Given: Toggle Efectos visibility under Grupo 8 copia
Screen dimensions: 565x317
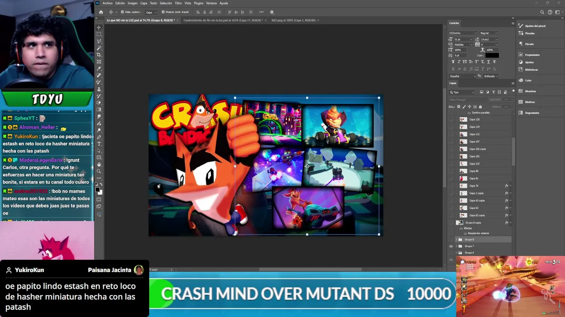Looking at the screenshot, I should (x=461, y=228).
